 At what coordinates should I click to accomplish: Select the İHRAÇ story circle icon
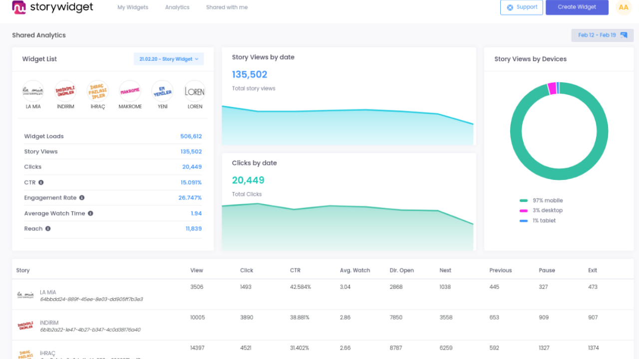pyautogui.click(x=98, y=91)
